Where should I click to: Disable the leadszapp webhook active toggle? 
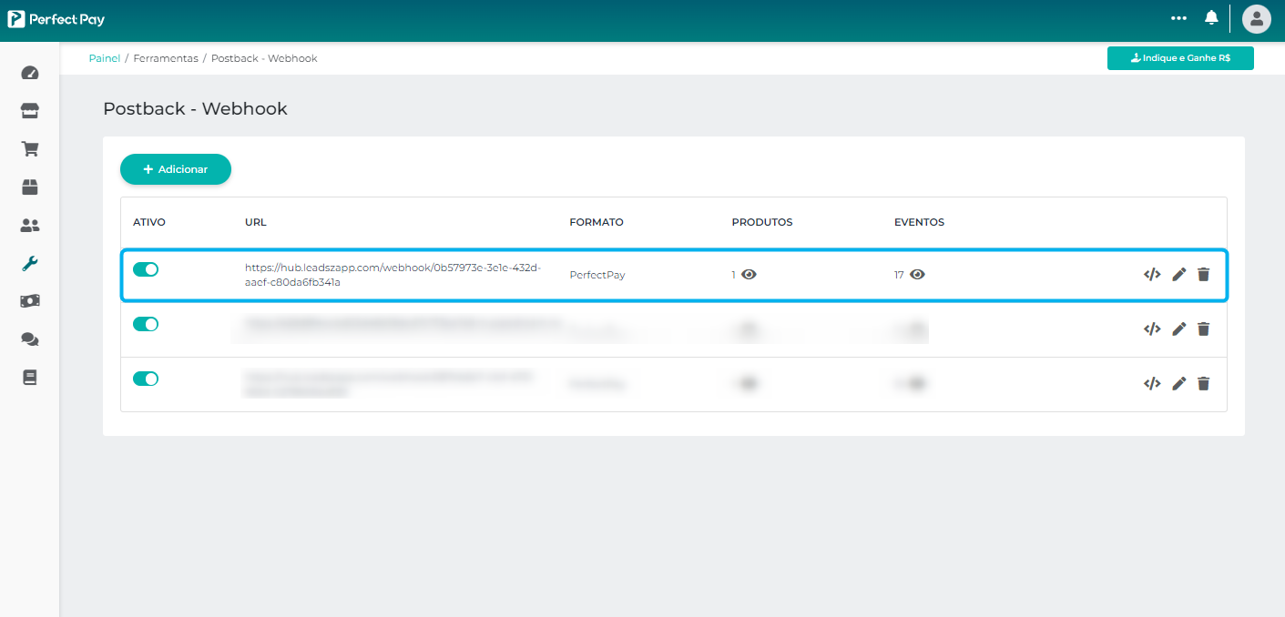coord(146,269)
